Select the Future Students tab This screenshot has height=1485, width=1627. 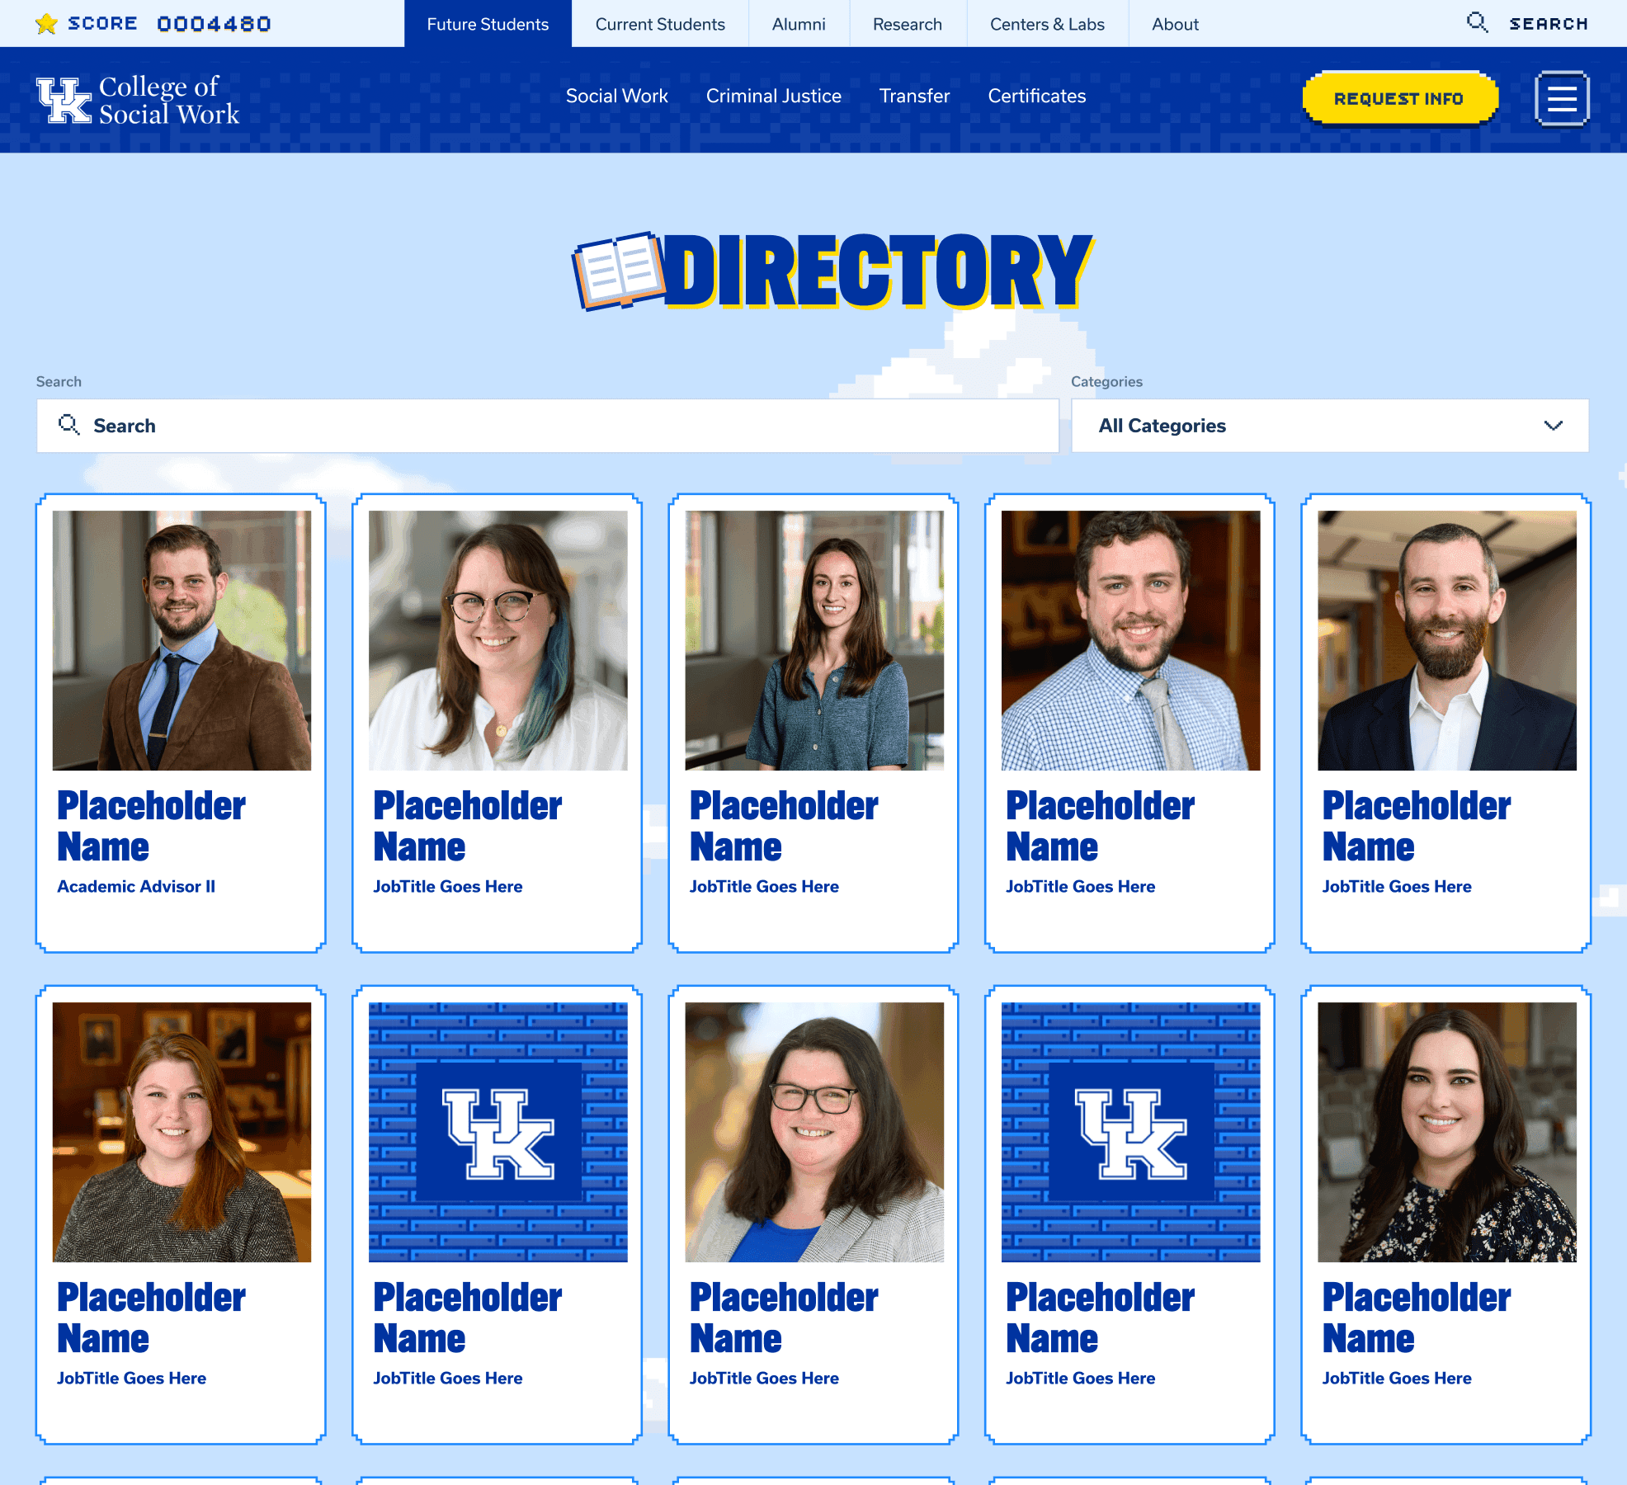click(x=488, y=24)
